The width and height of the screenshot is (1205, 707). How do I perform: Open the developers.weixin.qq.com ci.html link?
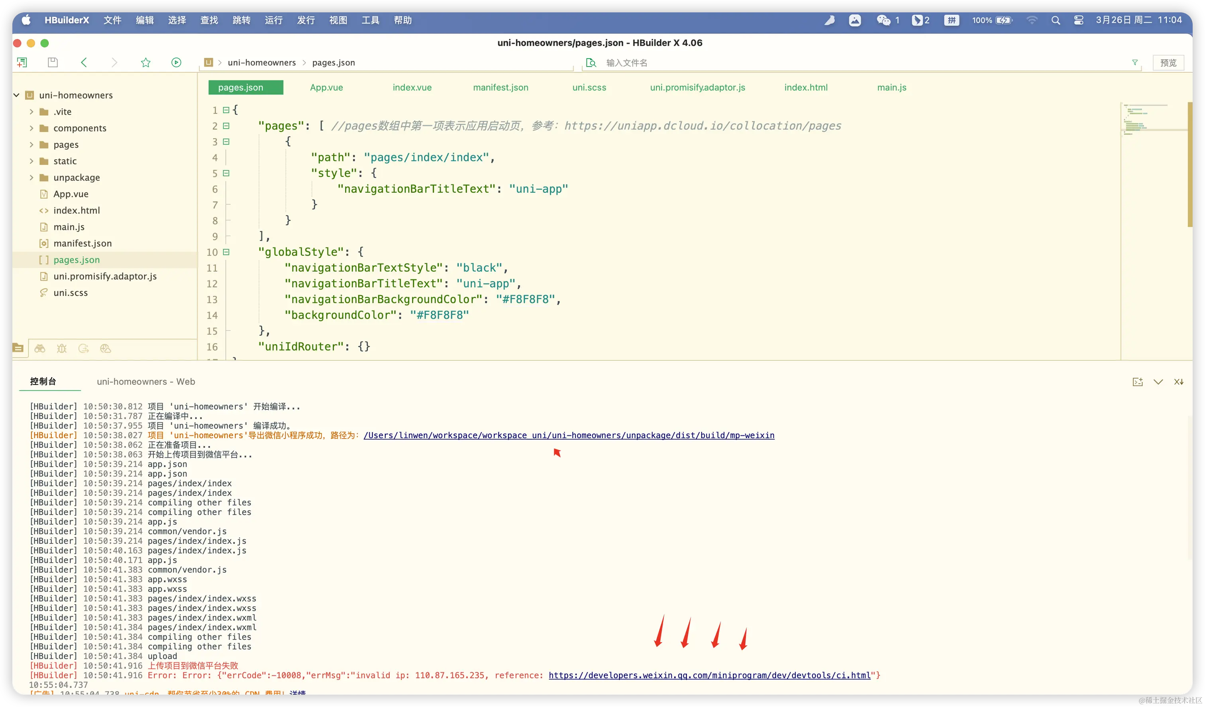(x=709, y=675)
